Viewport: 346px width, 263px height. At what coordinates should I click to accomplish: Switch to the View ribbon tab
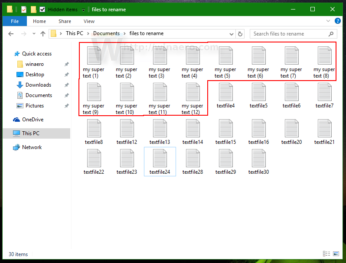click(x=89, y=21)
